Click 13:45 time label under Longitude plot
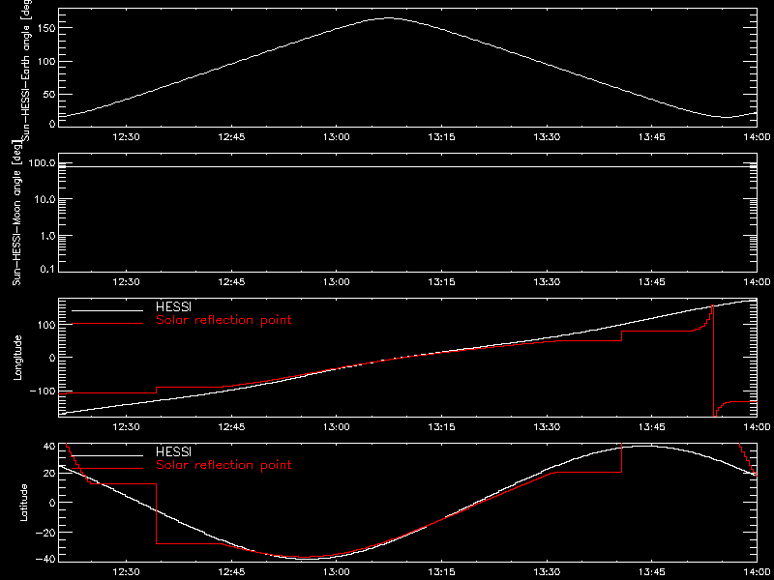 tap(651, 427)
